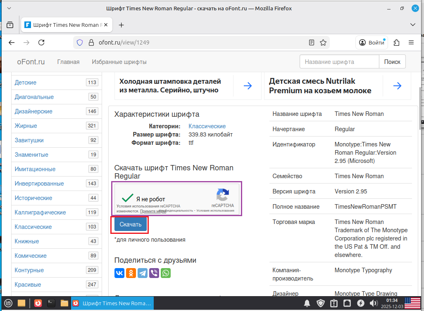Image resolution: width=424 pixels, height=311 pixels.
Task: Open Знаменитые fonts category
Action: 31,155
